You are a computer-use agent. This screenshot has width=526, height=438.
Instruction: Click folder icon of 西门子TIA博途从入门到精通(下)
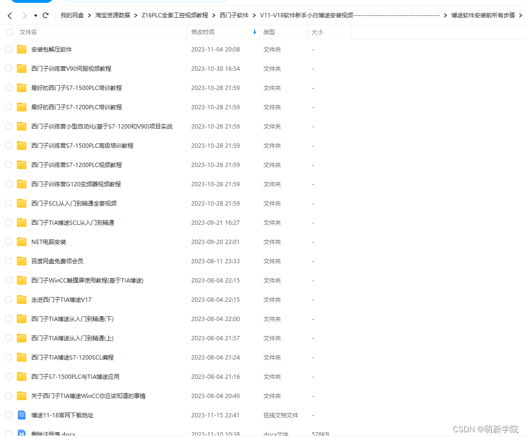[x=22, y=319]
